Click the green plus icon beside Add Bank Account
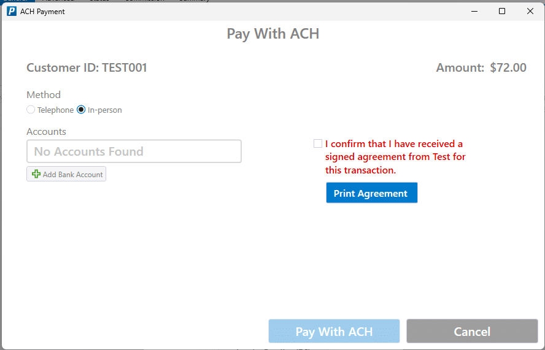The image size is (545, 350). (36, 174)
